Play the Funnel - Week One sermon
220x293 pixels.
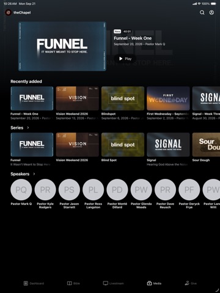tap(125, 59)
